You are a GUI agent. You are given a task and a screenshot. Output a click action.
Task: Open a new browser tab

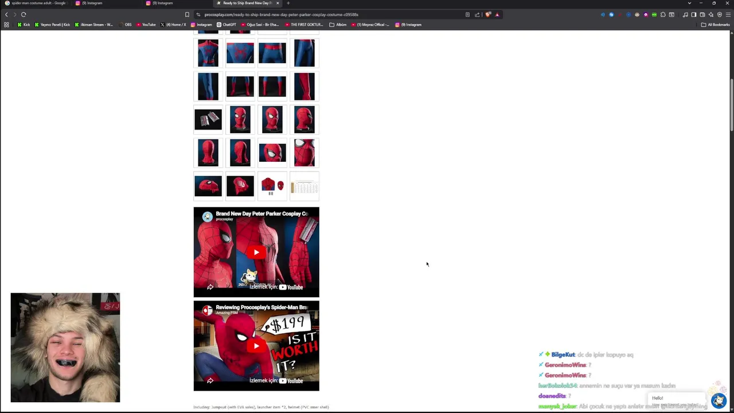[288, 3]
